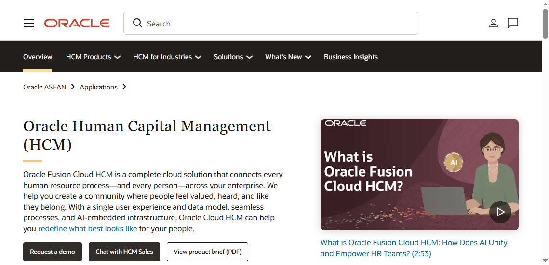This screenshot has width=549, height=265.
Task: Follow the redefine what best looks like link
Action: pyautogui.click(x=88, y=229)
